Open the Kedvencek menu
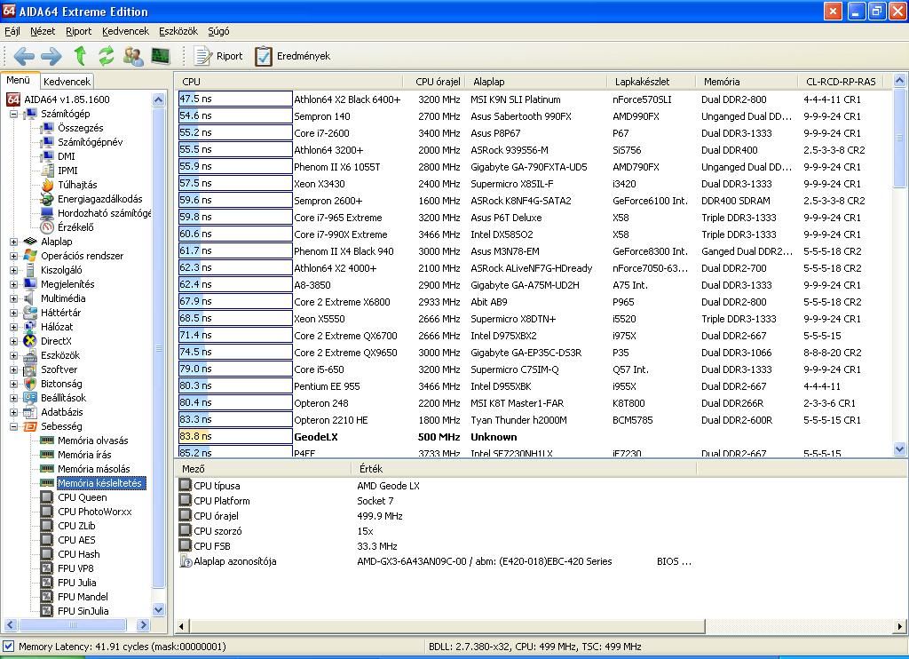 (125, 31)
